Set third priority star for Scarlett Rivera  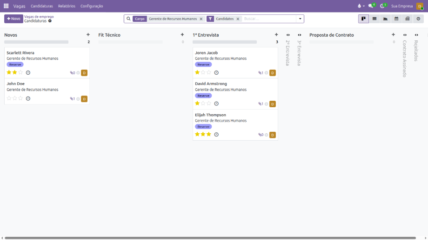pos(20,72)
